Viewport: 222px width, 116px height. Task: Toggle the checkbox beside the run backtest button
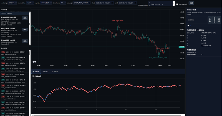[x=177, y=4]
